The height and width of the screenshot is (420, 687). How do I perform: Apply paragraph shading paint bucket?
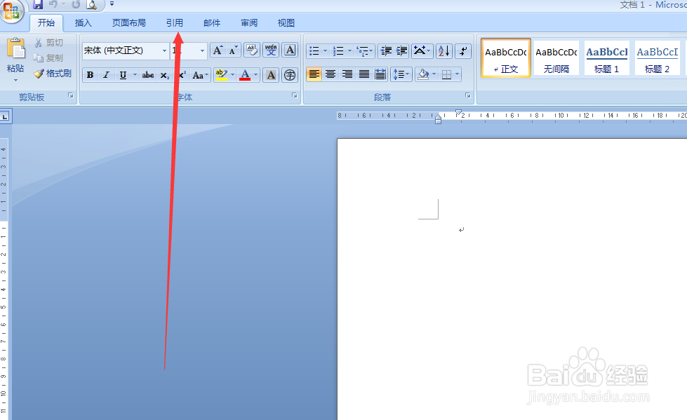click(x=423, y=74)
